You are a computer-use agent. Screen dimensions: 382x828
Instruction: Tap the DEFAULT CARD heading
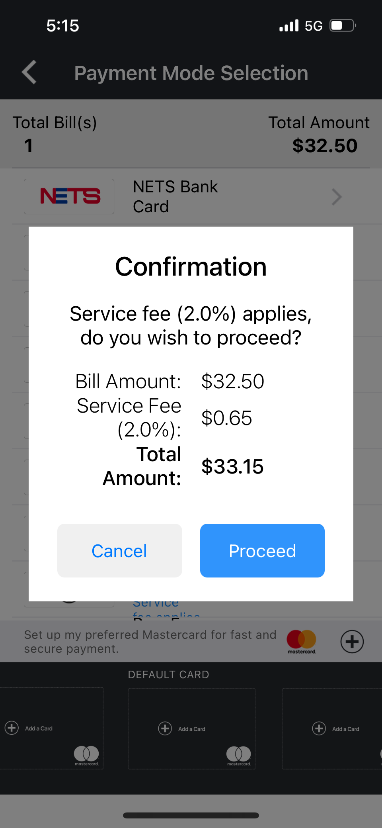click(168, 675)
